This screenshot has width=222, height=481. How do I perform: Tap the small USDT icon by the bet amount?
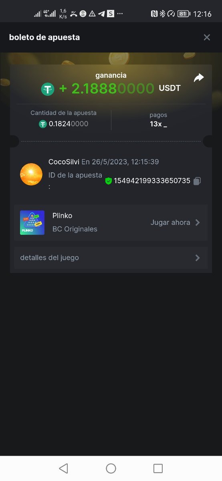click(x=43, y=124)
